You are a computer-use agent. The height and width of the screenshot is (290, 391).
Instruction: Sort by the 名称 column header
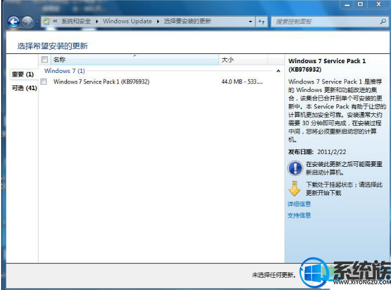(x=134, y=60)
